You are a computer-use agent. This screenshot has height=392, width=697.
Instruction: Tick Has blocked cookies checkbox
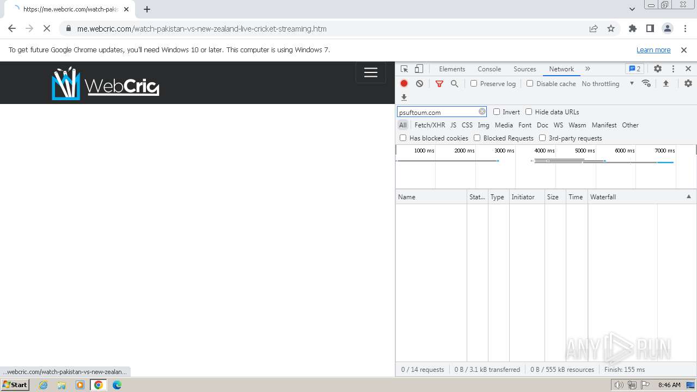[x=403, y=138]
